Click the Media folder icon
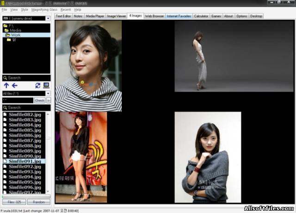The width and height of the screenshot is (296, 213). coord(6,30)
